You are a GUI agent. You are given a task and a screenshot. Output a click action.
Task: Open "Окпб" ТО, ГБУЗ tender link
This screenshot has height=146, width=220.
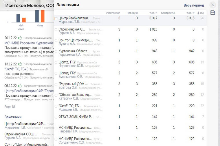point(16,69)
